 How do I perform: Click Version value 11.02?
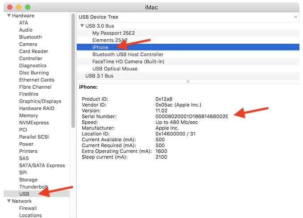pyautogui.click(x=162, y=111)
